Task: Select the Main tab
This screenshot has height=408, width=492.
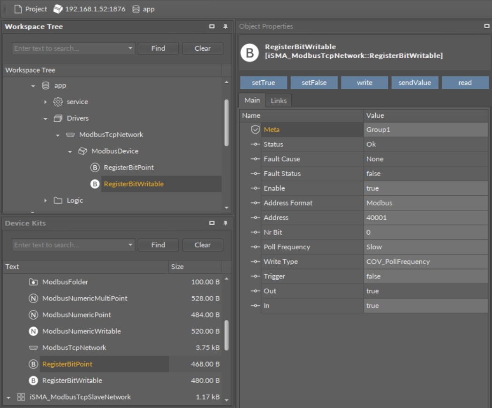Action: (252, 100)
